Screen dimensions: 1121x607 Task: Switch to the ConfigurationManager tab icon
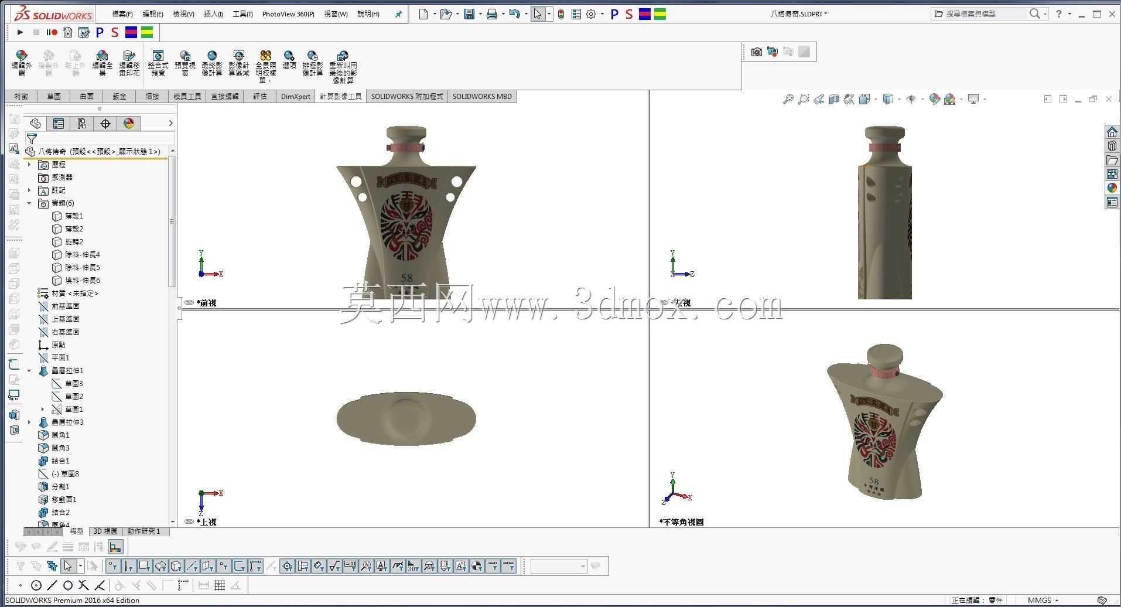pos(81,124)
